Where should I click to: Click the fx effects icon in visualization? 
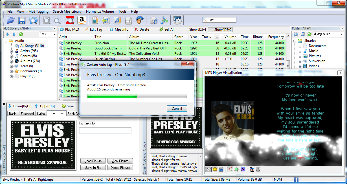click(243, 169)
